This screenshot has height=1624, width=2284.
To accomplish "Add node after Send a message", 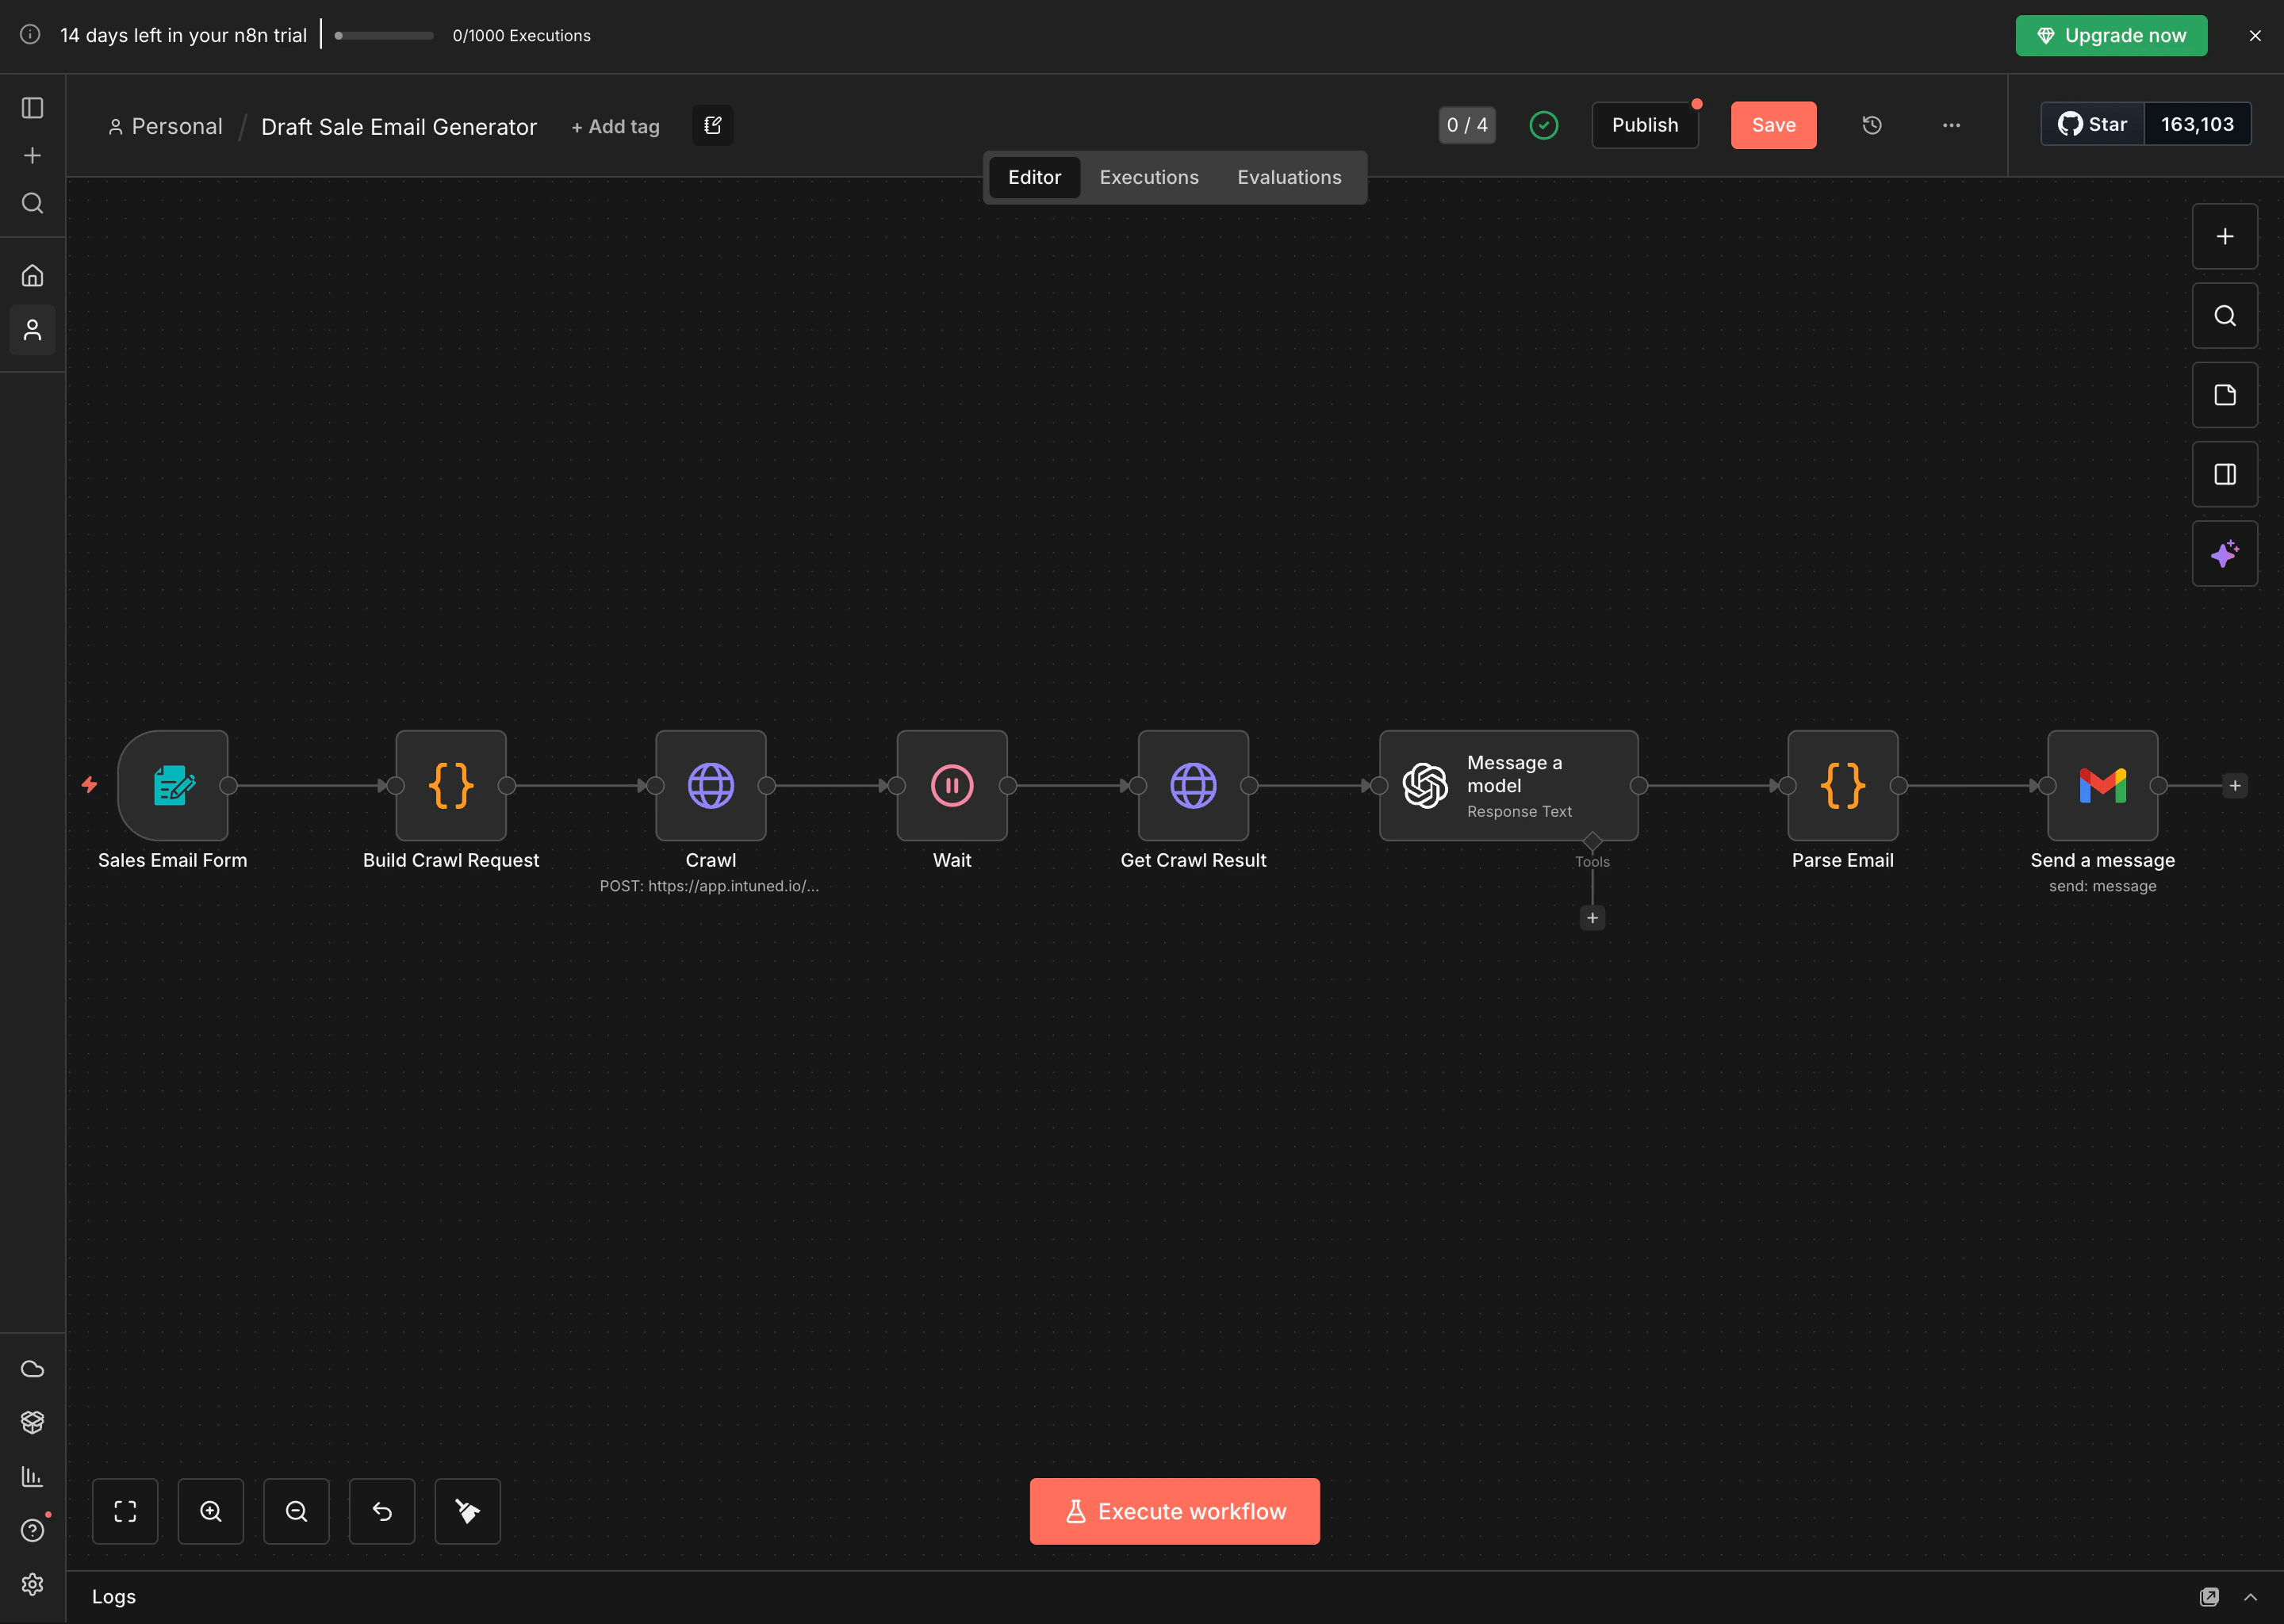I will 2235,785.
